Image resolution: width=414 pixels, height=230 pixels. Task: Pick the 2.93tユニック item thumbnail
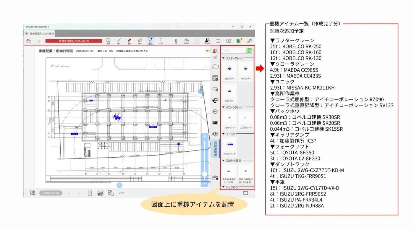[x=229, y=147]
